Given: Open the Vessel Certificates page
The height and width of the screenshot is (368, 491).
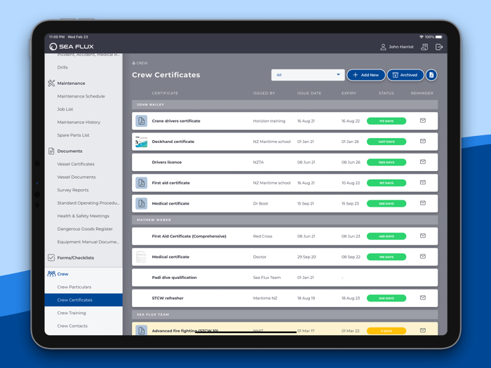Looking at the screenshot, I should coord(76,164).
